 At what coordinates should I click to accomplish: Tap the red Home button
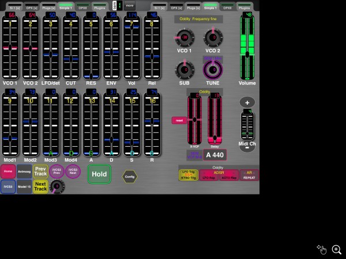tap(8, 171)
